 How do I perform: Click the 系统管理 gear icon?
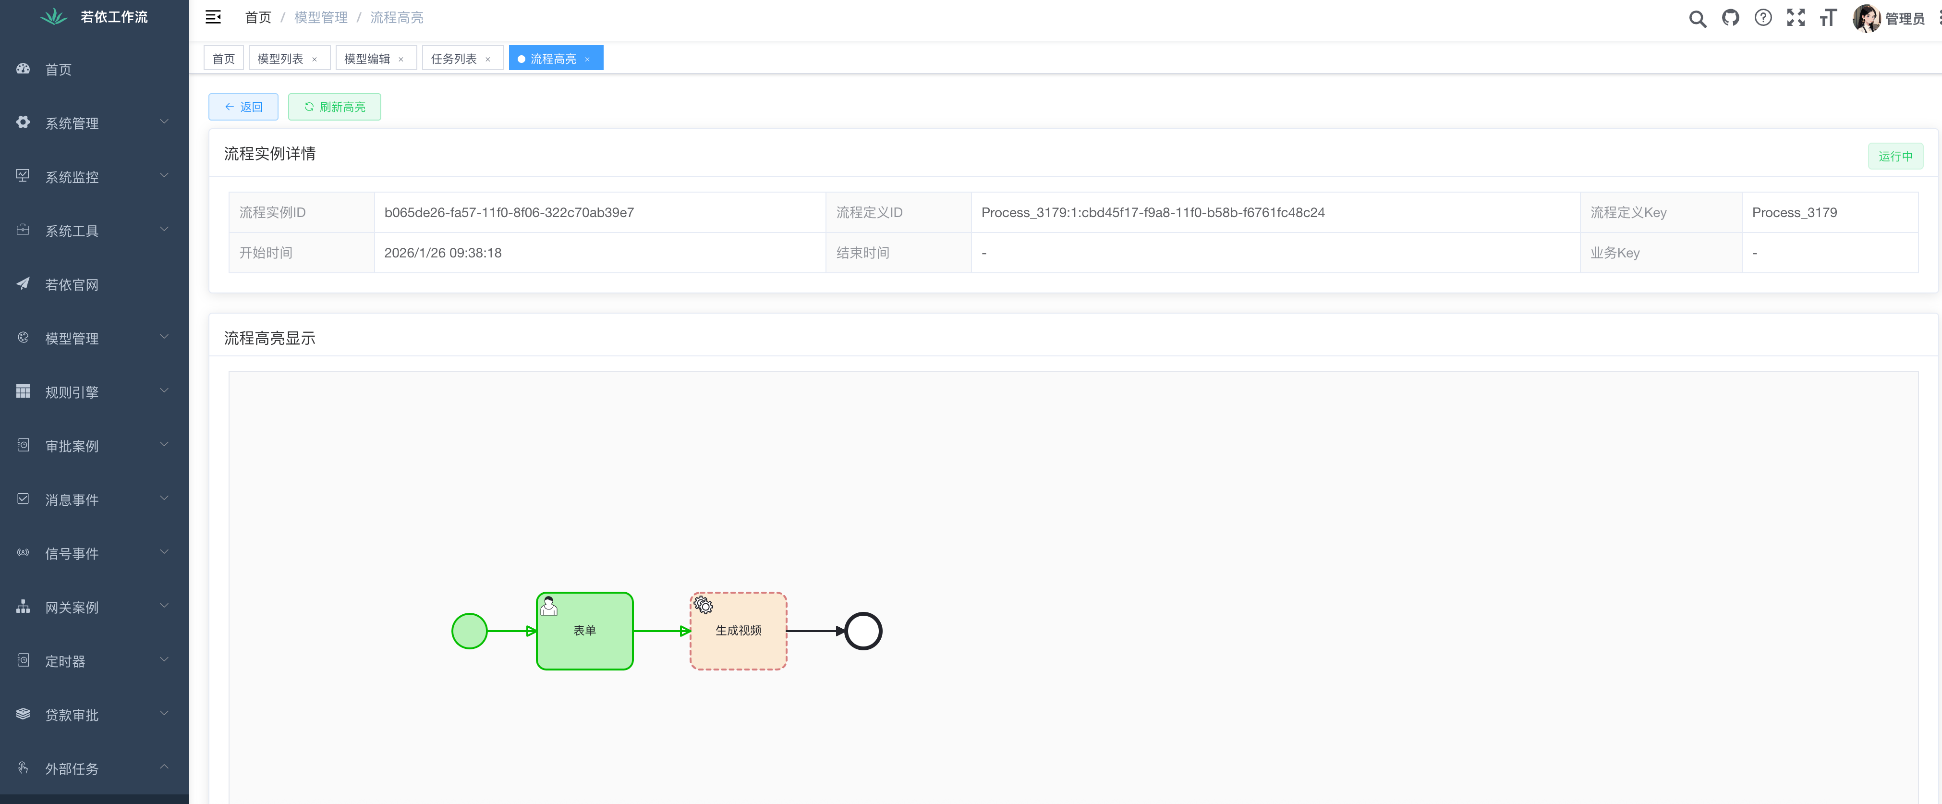click(x=24, y=122)
